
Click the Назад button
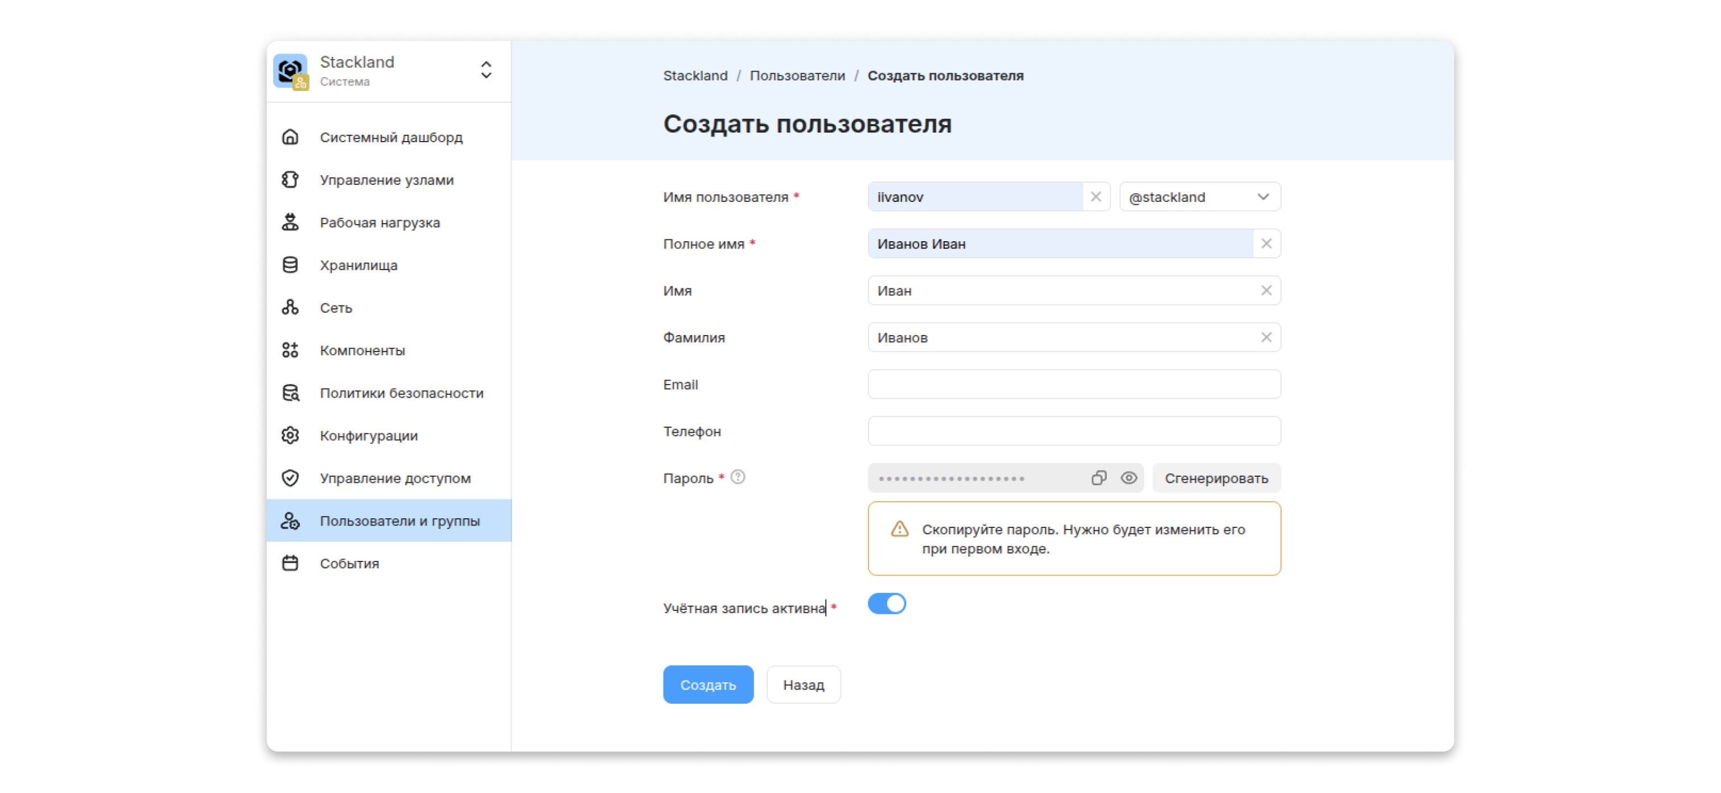pos(804,685)
